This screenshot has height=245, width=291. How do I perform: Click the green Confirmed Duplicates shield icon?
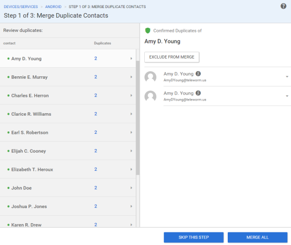pos(148,30)
